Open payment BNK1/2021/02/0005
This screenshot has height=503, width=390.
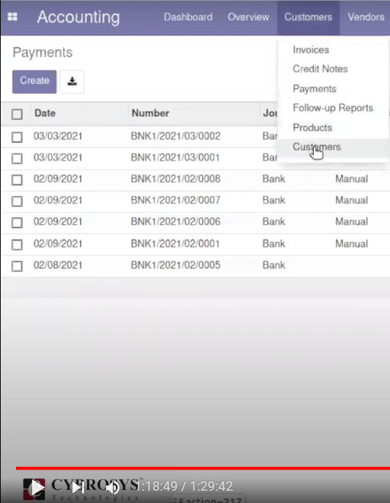point(175,265)
